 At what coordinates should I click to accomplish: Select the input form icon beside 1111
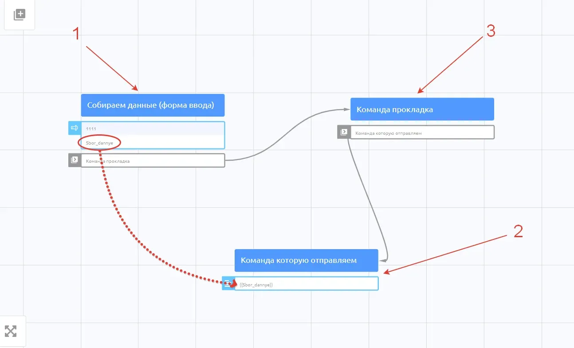pyautogui.click(x=75, y=128)
